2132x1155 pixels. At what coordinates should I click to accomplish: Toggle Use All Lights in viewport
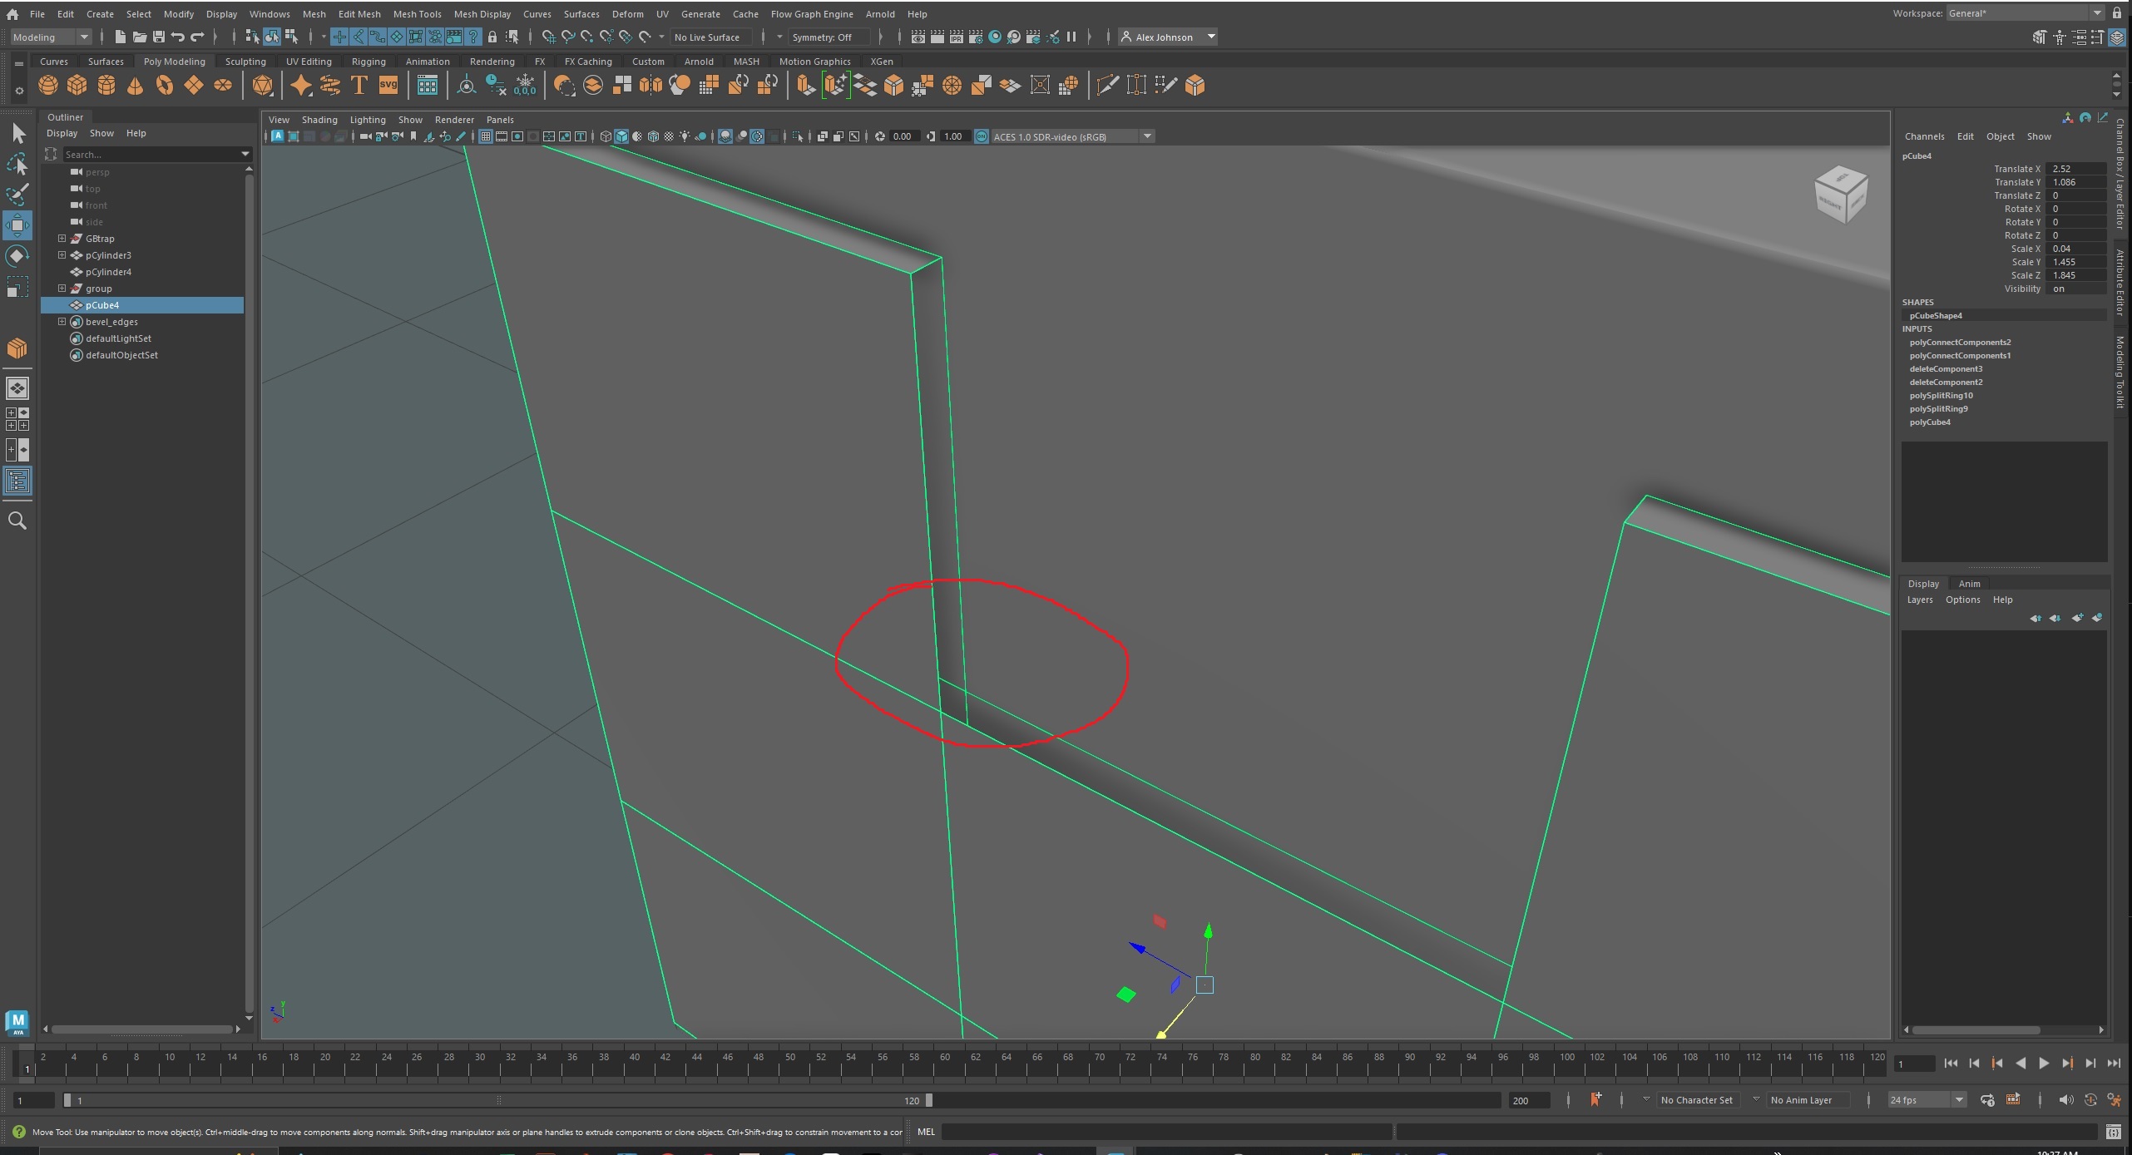point(685,136)
